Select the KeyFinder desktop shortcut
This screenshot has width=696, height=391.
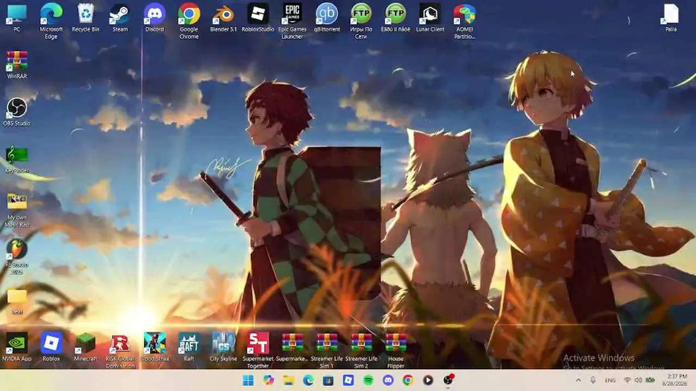(17, 160)
